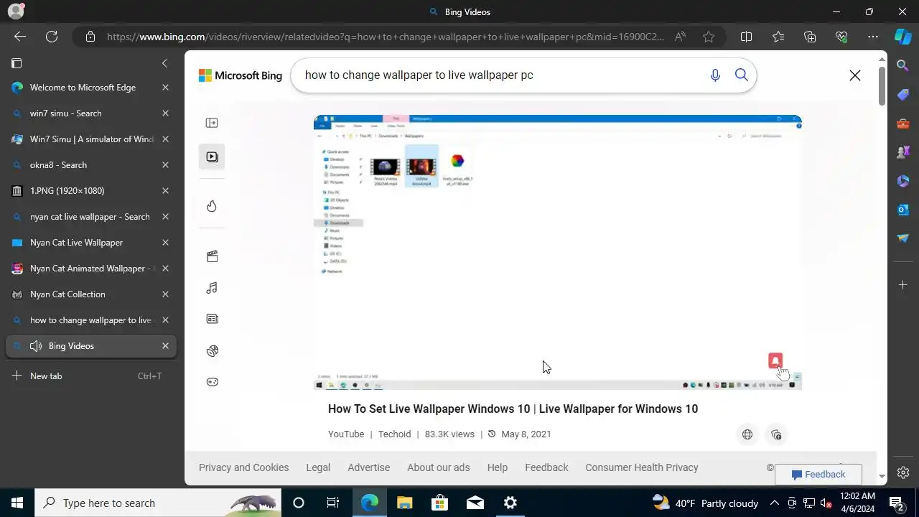The height and width of the screenshot is (517, 919).
Task: Switch to 1.PNG (1920×1080) tab
Action: (67, 191)
